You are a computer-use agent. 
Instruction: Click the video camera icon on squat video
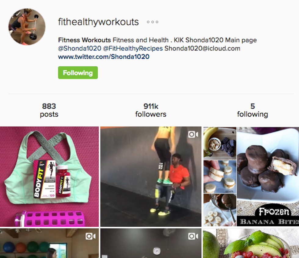coord(193,134)
